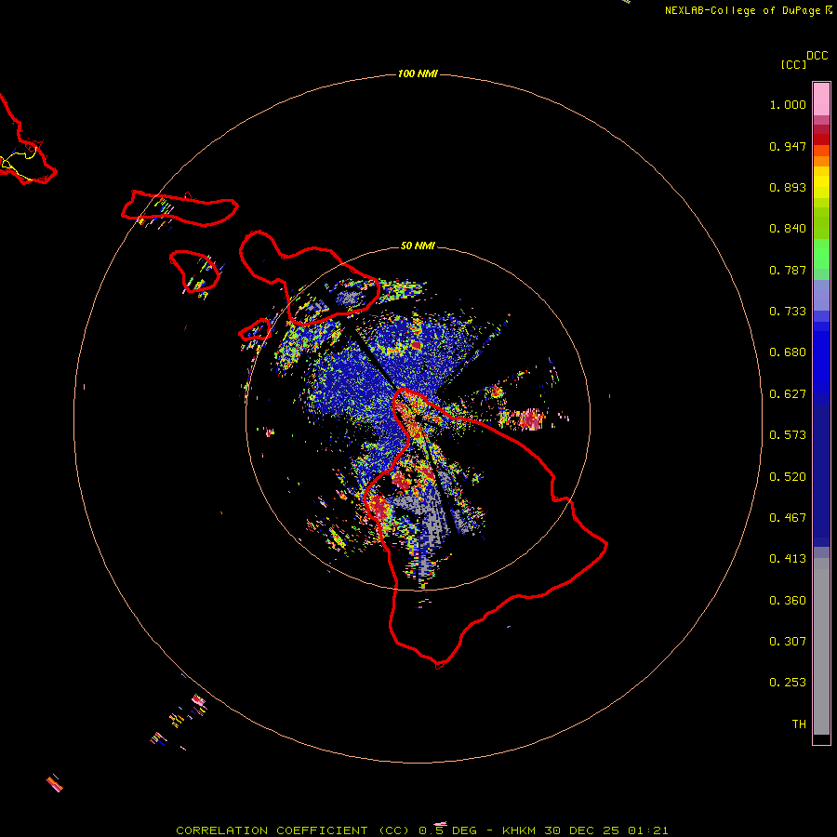The image size is (837, 837).
Task: Click the [CC] unit label
Action: pos(793,64)
